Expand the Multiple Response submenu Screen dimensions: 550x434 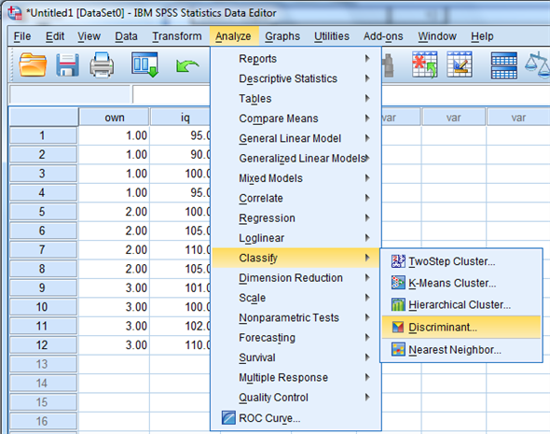296,377
